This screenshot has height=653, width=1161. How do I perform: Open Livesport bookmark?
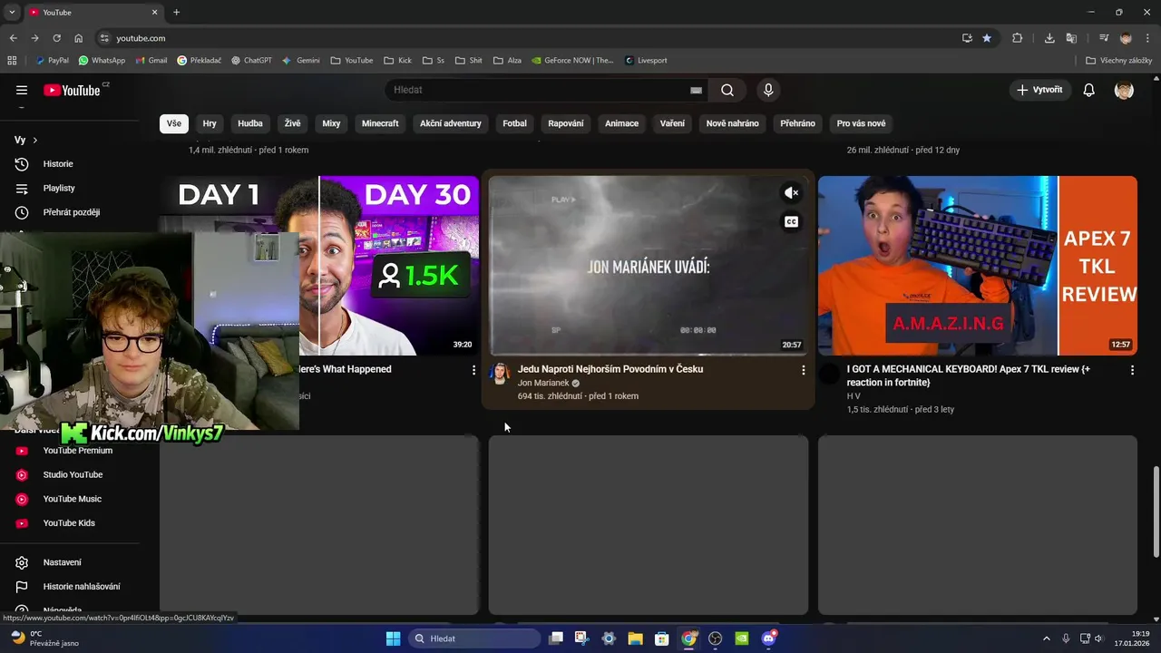646,61
